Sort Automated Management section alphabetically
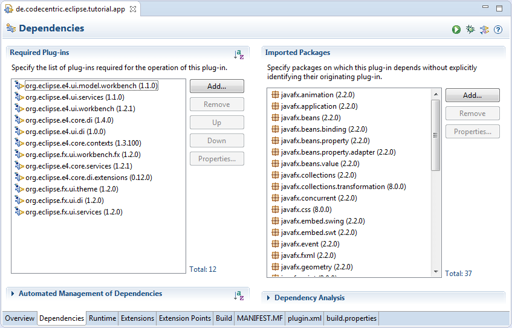Viewport: 512px width, 328px height. [239, 295]
